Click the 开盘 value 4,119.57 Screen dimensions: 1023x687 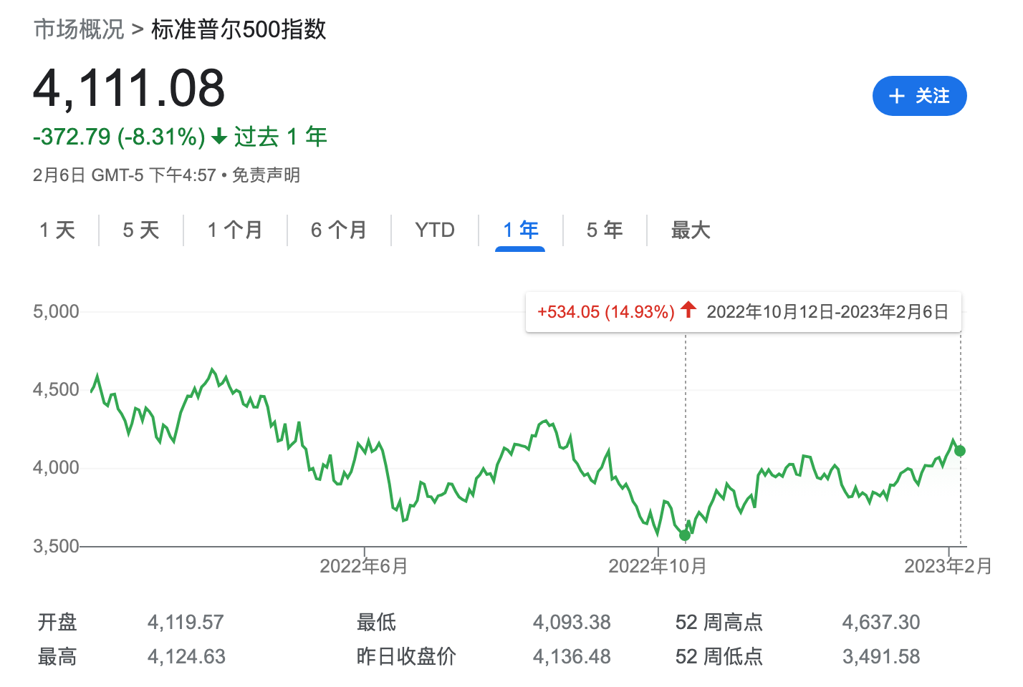(186, 622)
